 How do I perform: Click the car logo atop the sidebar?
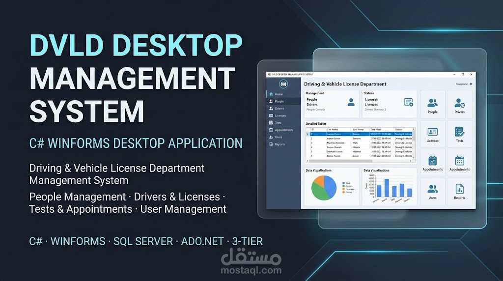[283, 84]
